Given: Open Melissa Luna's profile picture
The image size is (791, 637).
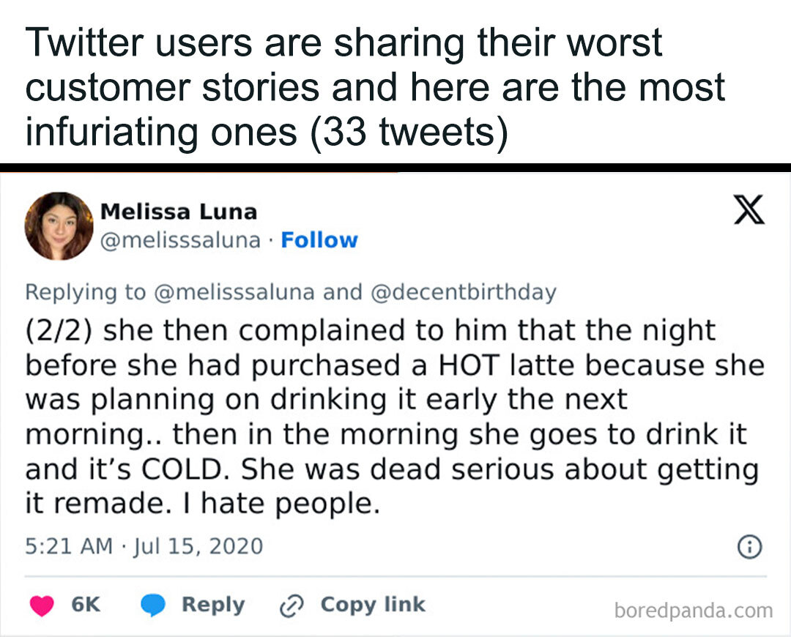Looking at the screenshot, I should [x=59, y=226].
